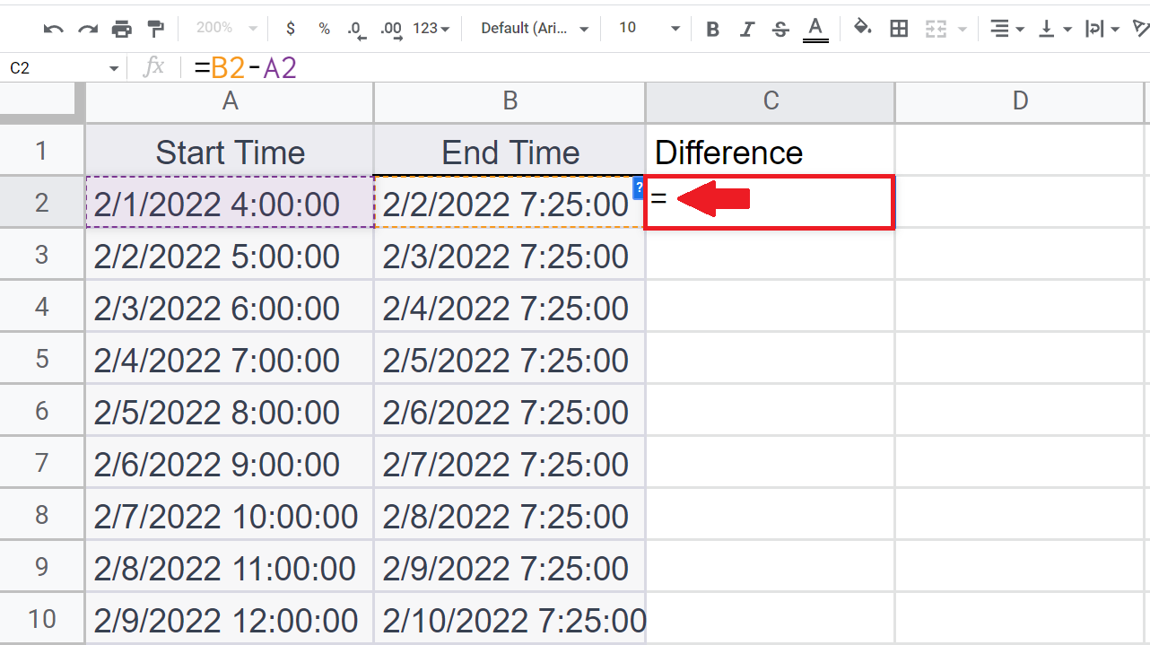Select cell with 2/5/2022 7:25:00
1150x645 pixels.
[x=510, y=358]
